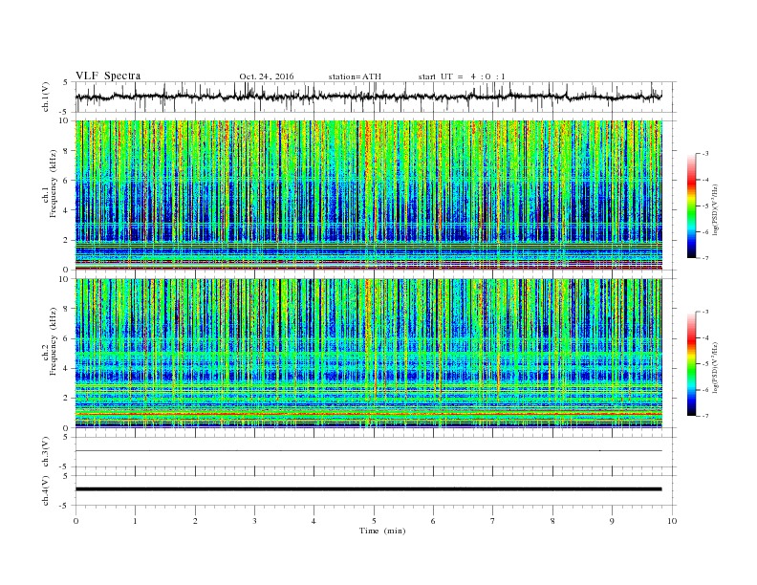This screenshot has width=757, height=585.
Task: Click the thick ch.4 voltage trace bar
Action: [x=368, y=489]
